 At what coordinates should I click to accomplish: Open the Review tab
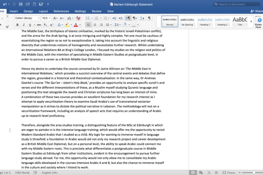point(96,11)
